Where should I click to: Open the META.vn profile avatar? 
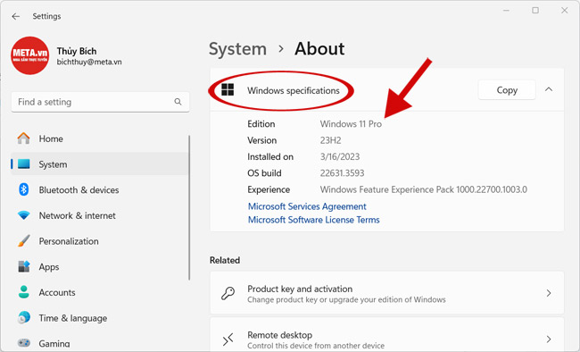(30, 55)
